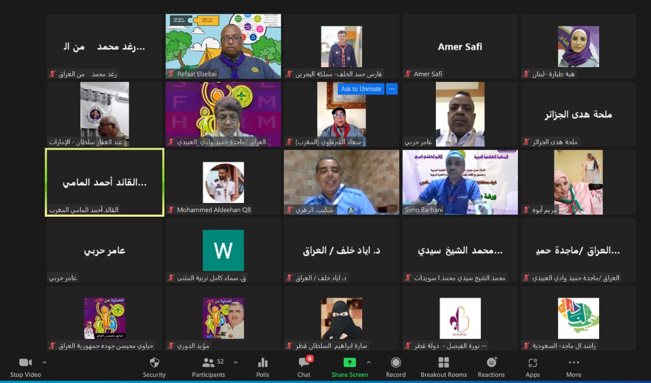Click the green Share Screen button

click(x=349, y=362)
